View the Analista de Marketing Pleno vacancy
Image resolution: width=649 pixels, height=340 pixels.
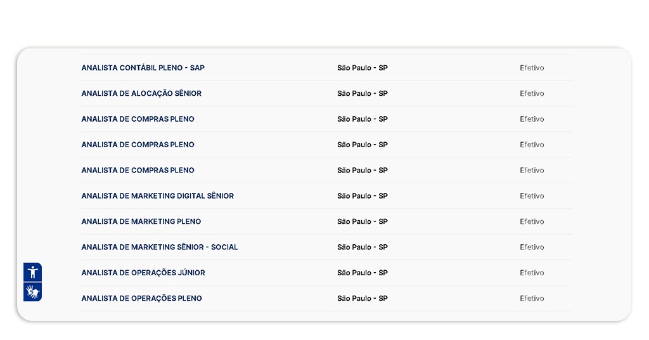click(x=141, y=221)
